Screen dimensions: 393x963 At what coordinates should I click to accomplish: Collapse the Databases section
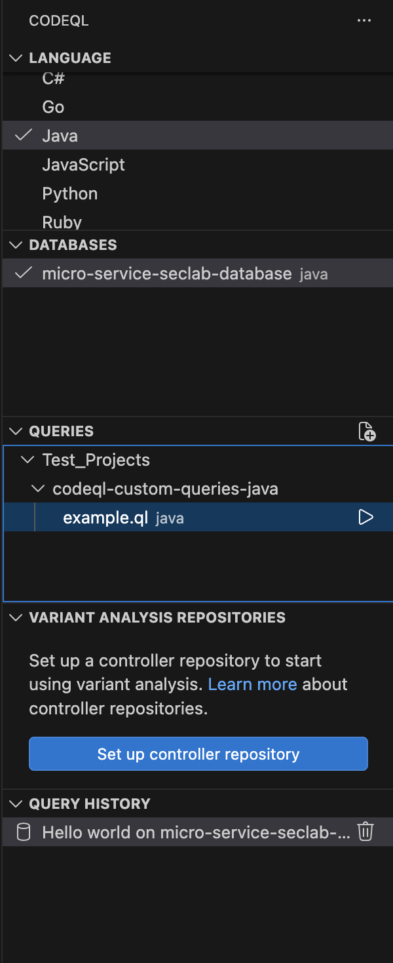tap(16, 245)
